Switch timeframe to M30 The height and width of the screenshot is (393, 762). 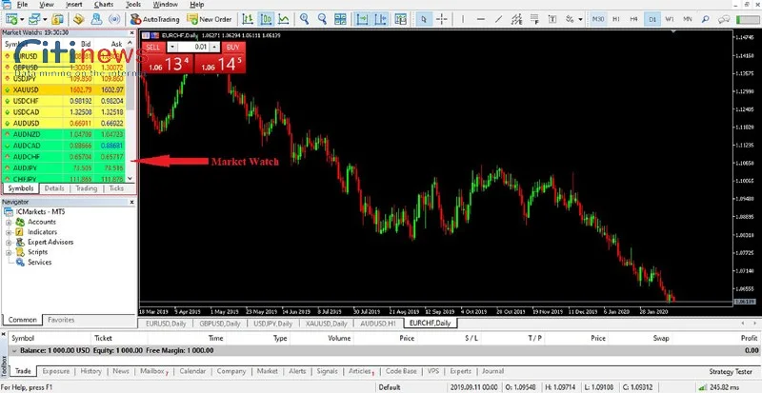(x=598, y=19)
